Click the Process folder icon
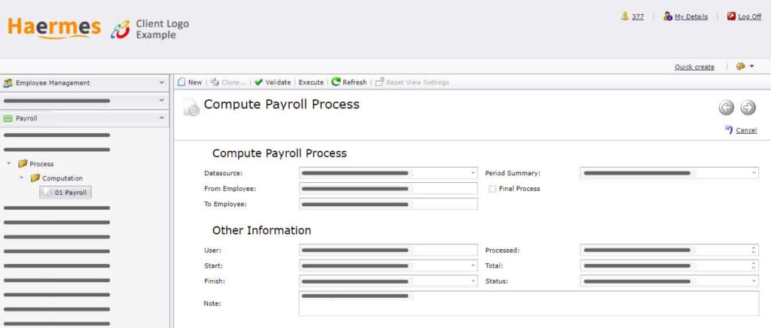Viewport: 771px width, 328px height. [22, 163]
